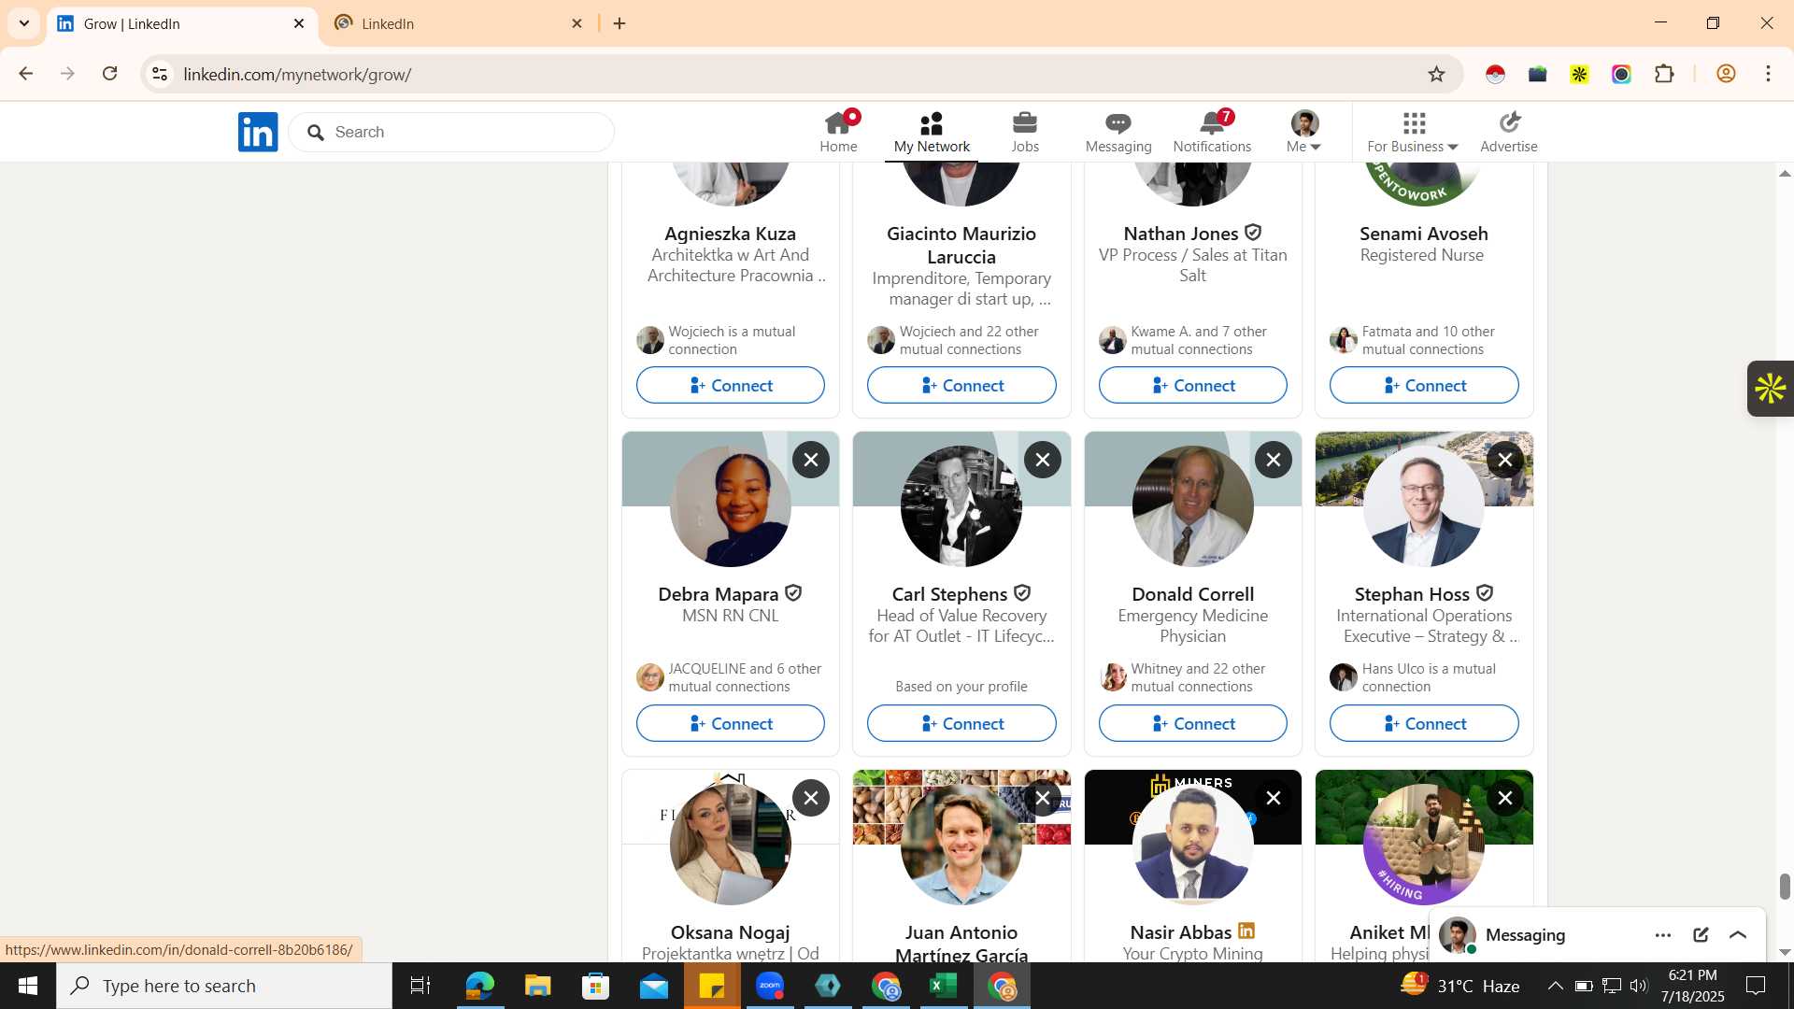Open LinkedIn Home feed icon

(838, 132)
